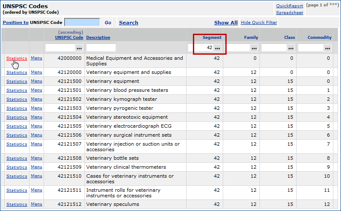The height and width of the screenshot is (211, 341).
Task: Open Menu for Veterinary equipment 42121500
Action: tap(36, 81)
